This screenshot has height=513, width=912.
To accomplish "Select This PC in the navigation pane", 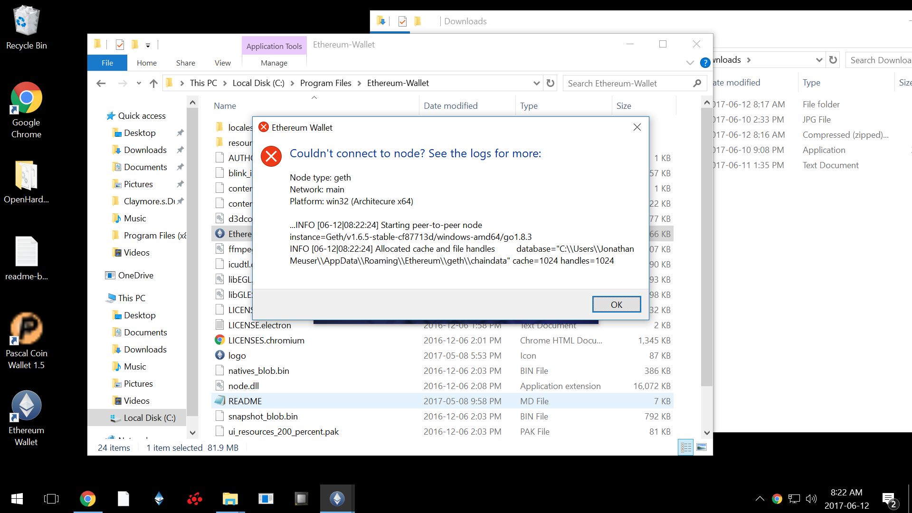I will tap(132, 298).
